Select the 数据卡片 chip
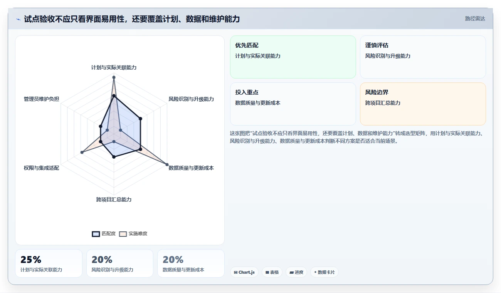This screenshot has width=501, height=293. [324, 272]
